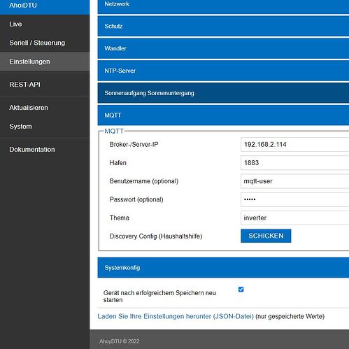Open Seriell / Steuerung in sidebar
This screenshot has height=349, width=349.
click(45, 43)
